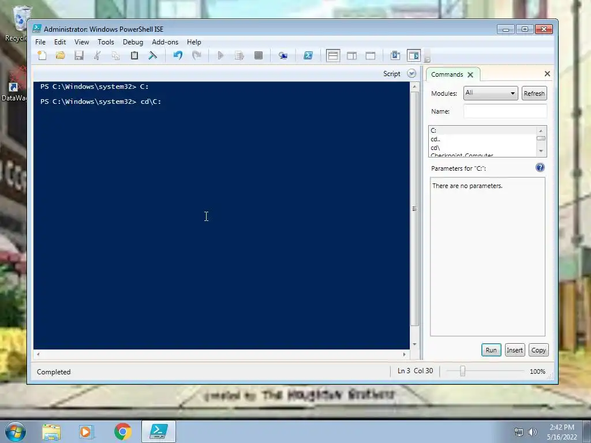Viewport: 591px width, 443px height.
Task: Clear the console pane with the Clear icon
Action: [152, 56]
